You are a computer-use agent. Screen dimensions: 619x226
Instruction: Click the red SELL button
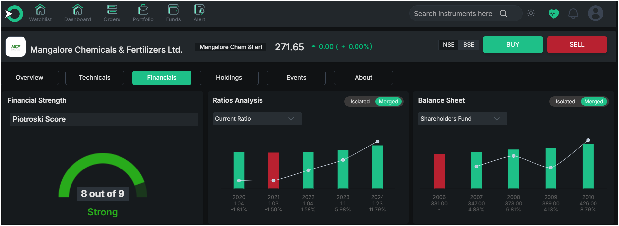point(577,45)
